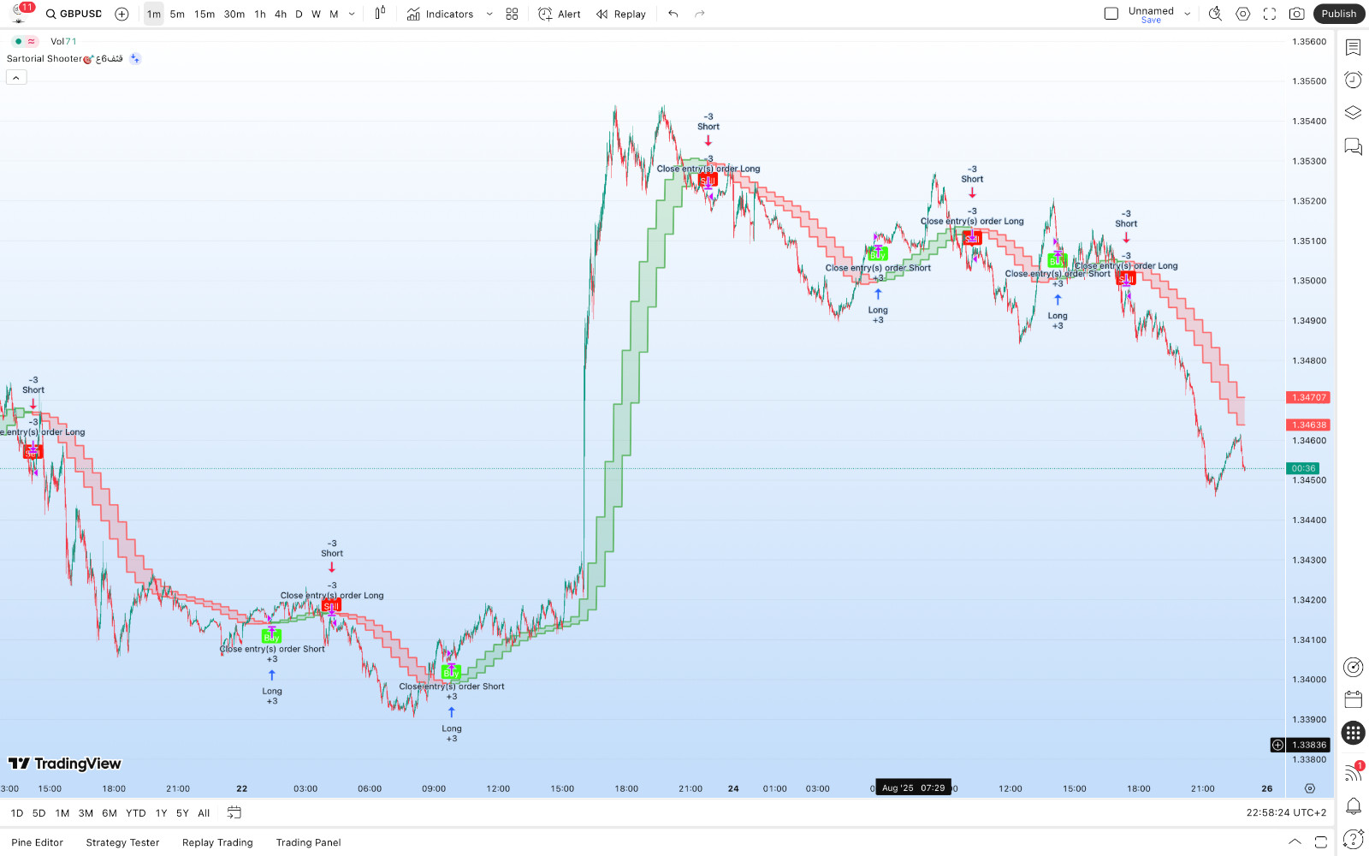
Task: Open the Trading Panel tab
Action: tap(308, 842)
